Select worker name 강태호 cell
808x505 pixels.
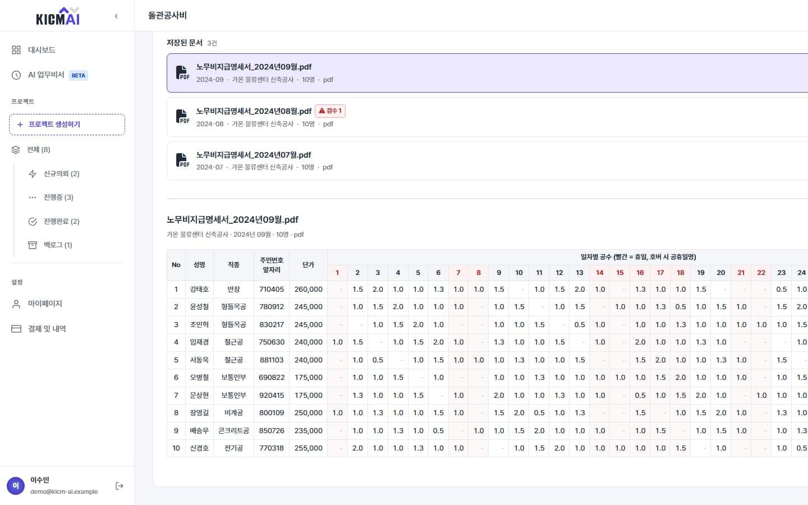click(x=199, y=290)
